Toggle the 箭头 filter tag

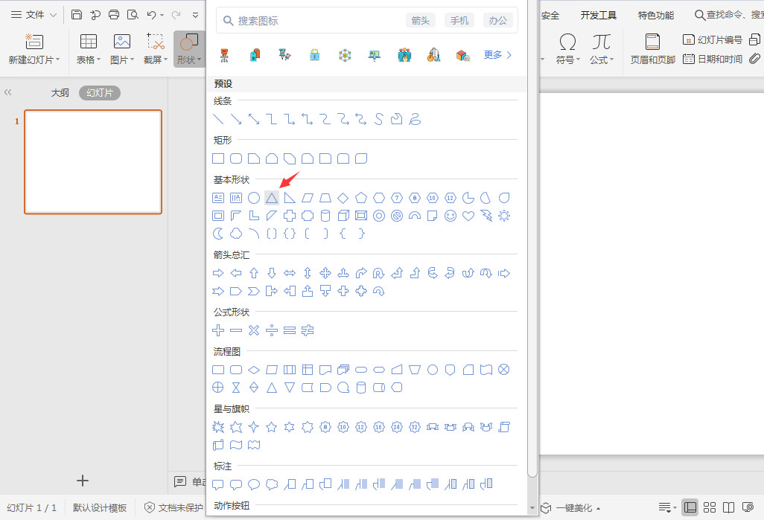coord(420,20)
